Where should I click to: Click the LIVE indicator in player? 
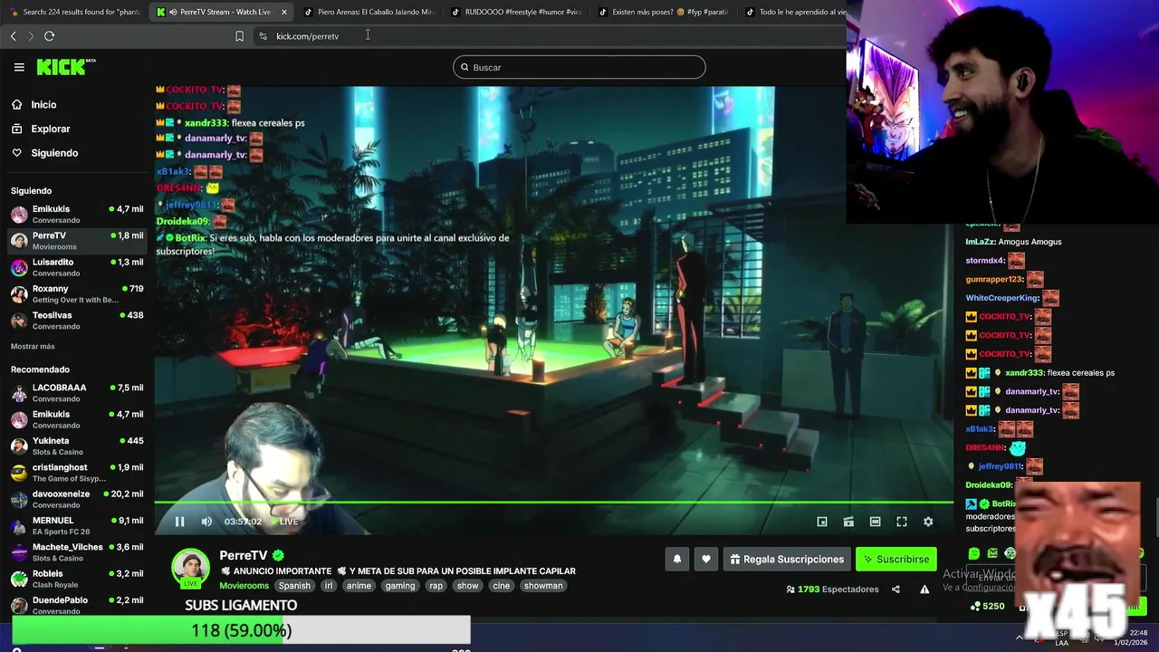point(285,522)
